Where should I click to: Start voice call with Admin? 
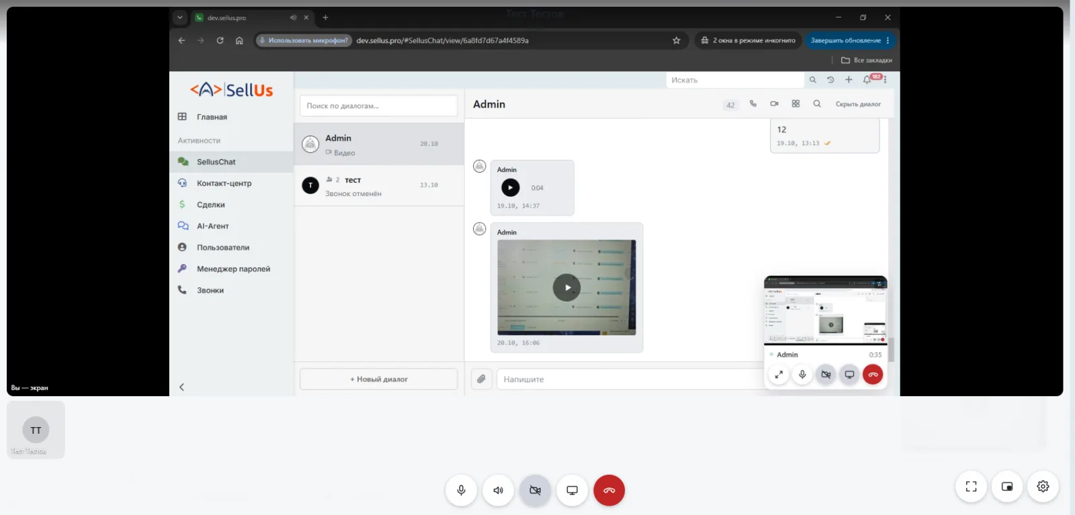(x=753, y=104)
